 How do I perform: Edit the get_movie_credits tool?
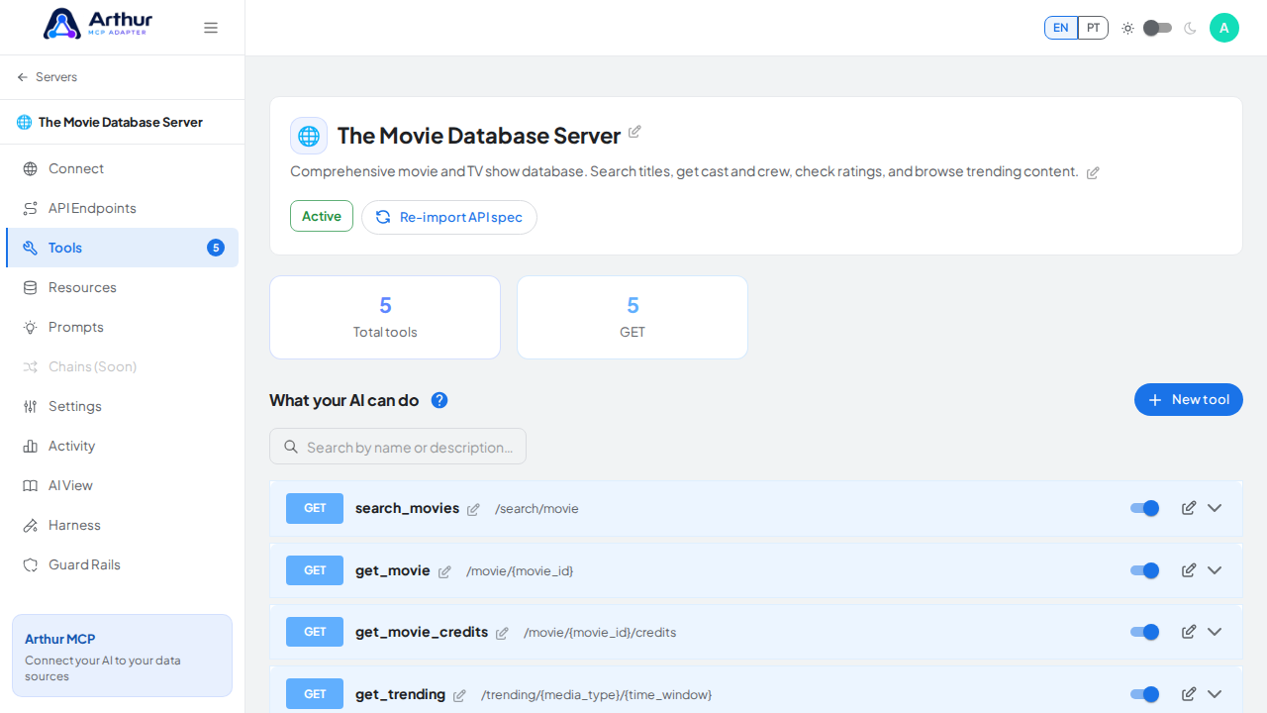pyautogui.click(x=1189, y=632)
